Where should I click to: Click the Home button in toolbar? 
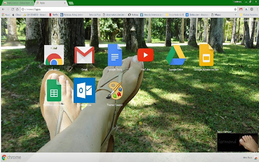17,9
